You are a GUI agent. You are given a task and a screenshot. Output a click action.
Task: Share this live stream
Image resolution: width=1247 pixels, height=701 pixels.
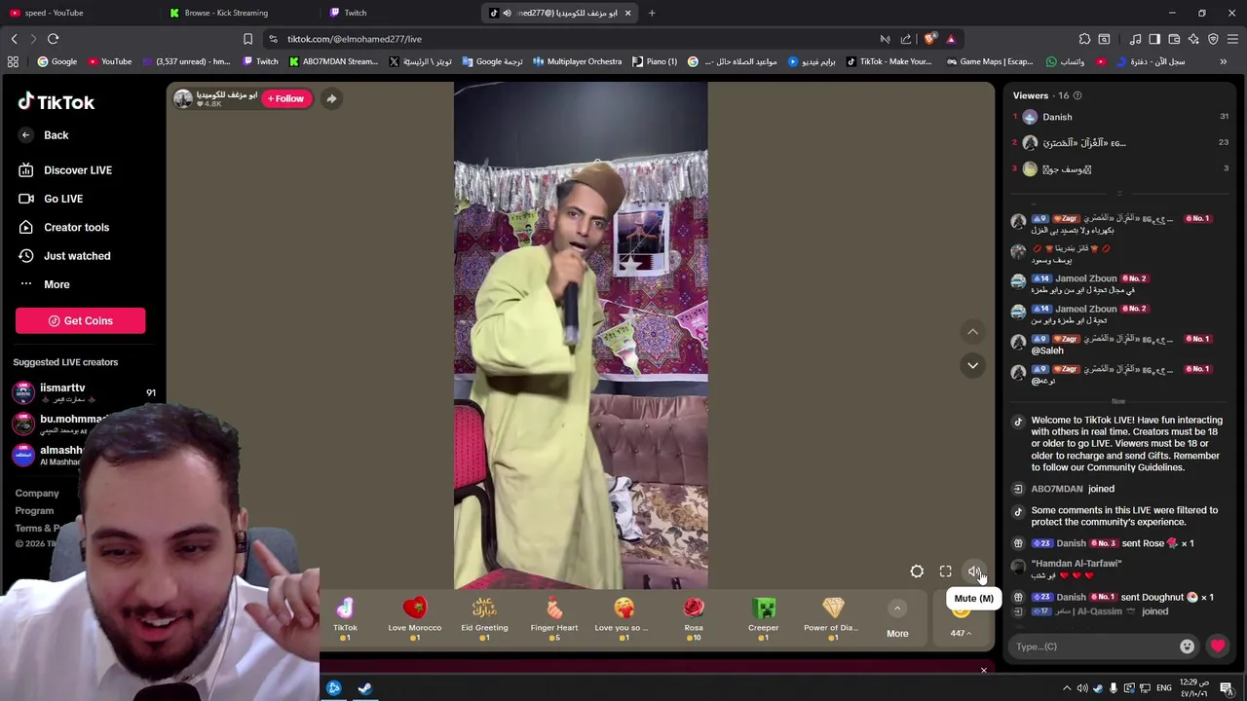[x=331, y=98]
